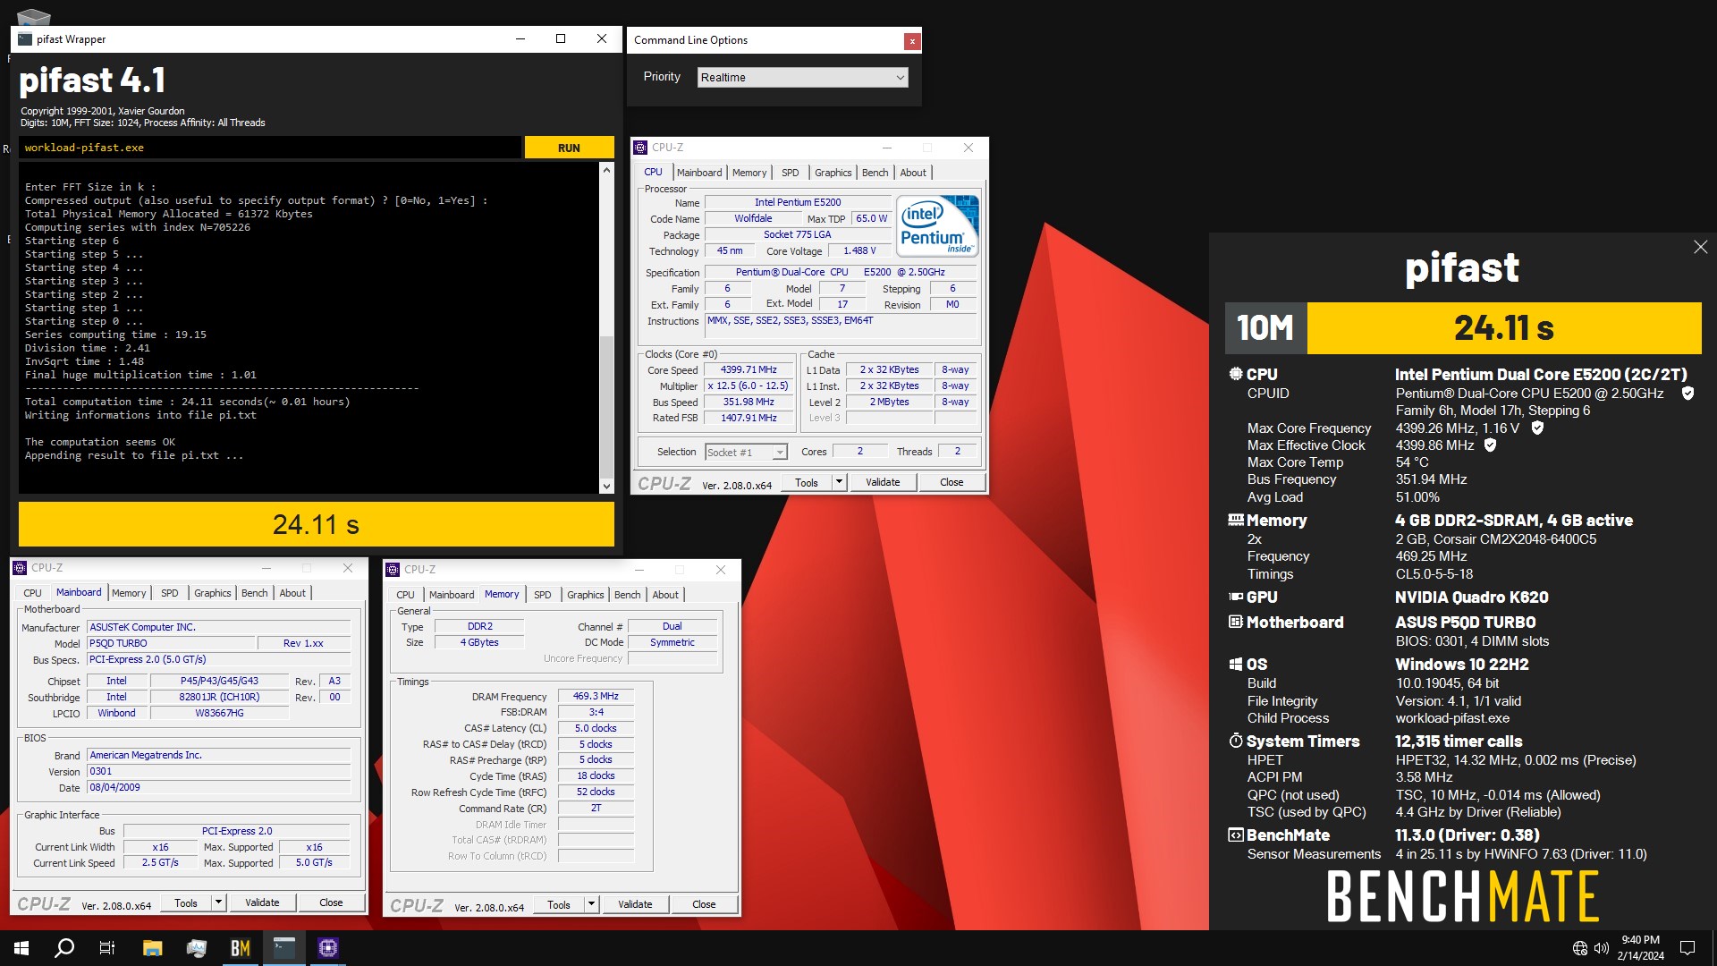Open SPD tab in top CPU-Z window
Viewport: 1717px width, 966px height.
tap(791, 173)
